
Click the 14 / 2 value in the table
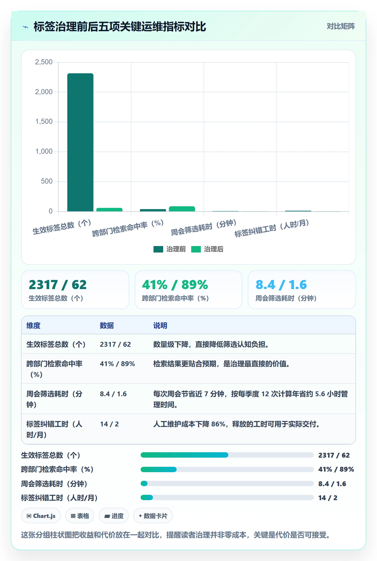tap(109, 424)
